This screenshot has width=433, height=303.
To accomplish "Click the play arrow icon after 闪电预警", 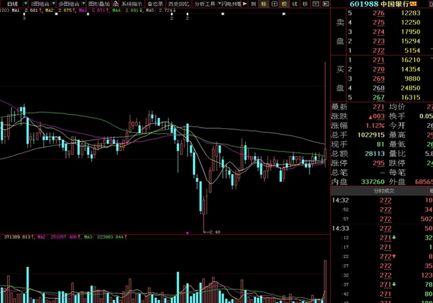I will pyautogui.click(x=245, y=4).
